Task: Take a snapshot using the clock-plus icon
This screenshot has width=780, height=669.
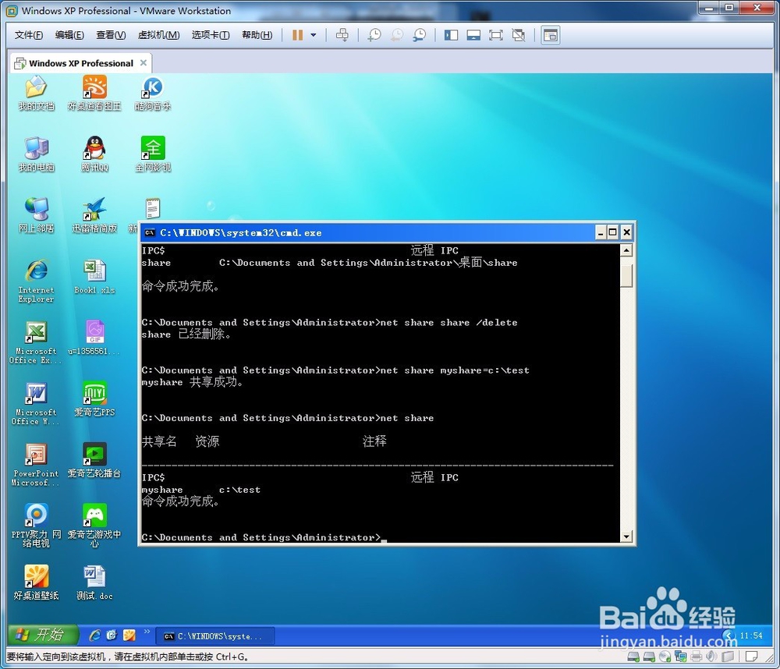Action: pyautogui.click(x=374, y=35)
